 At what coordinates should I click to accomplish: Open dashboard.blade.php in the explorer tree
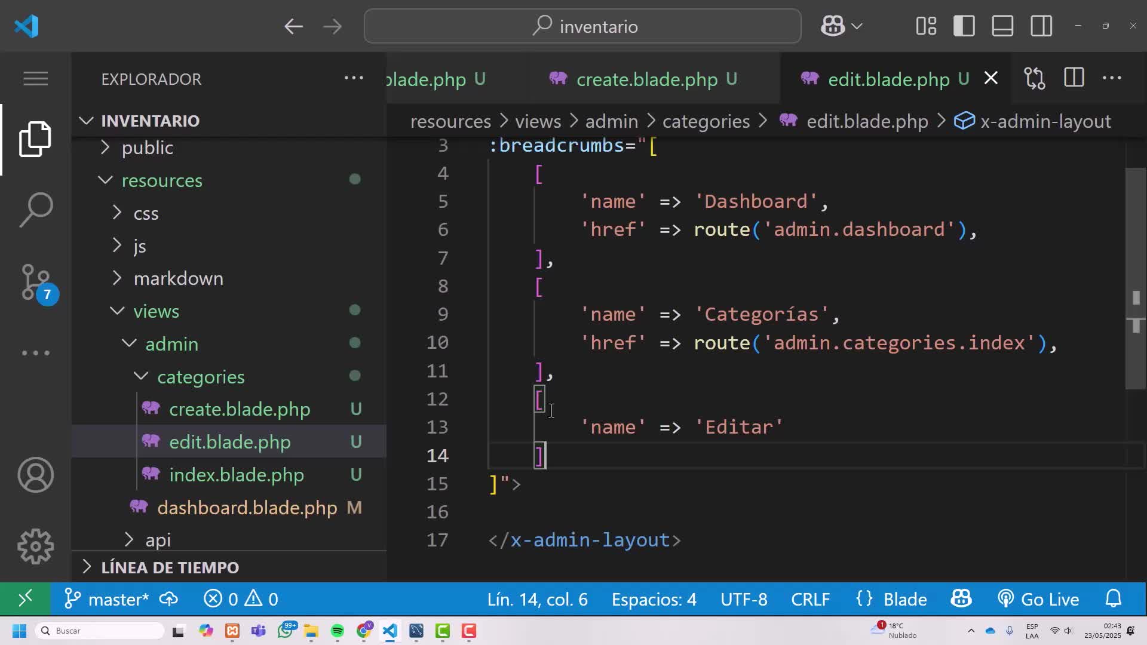point(229,508)
